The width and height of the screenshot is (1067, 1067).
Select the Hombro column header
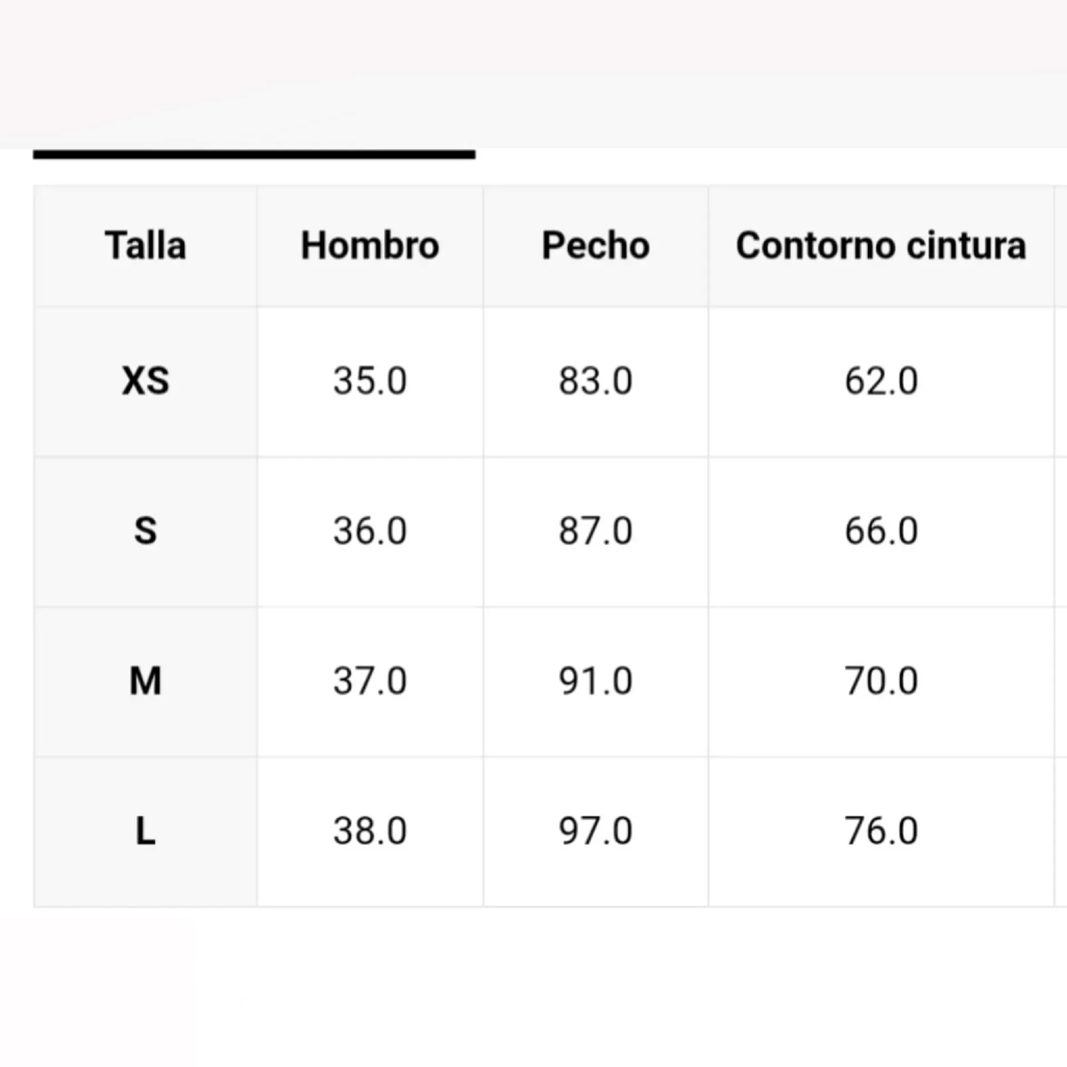click(x=370, y=246)
